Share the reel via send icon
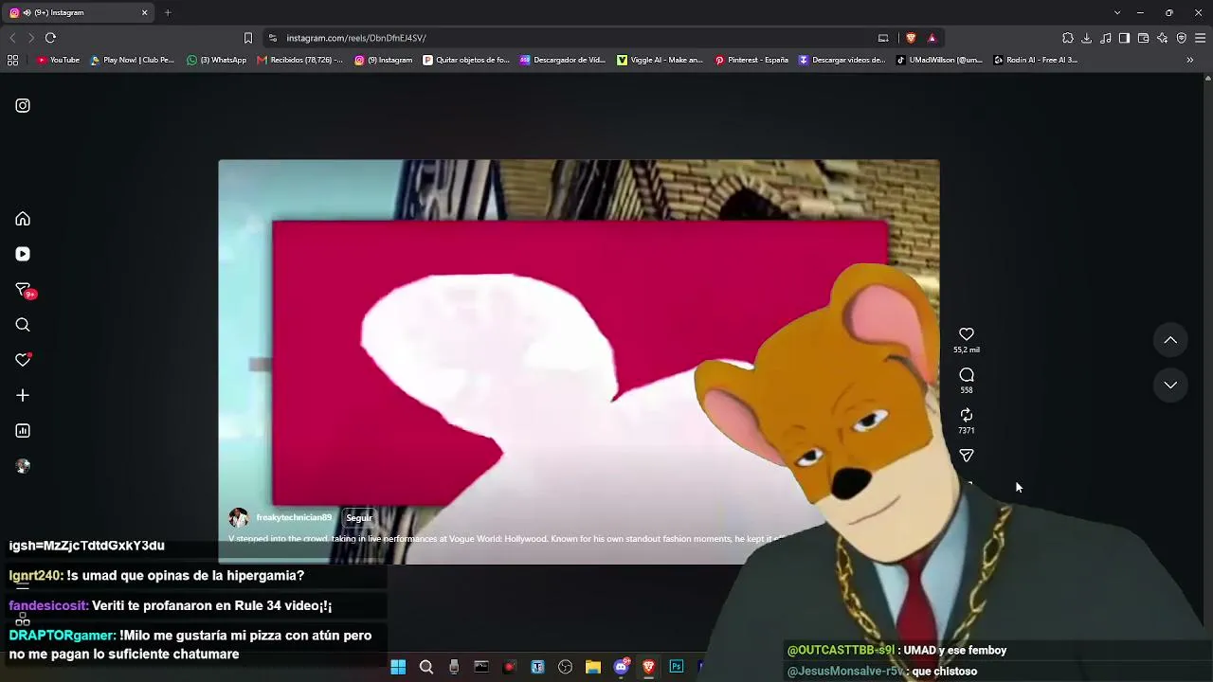This screenshot has height=682, width=1213. (x=967, y=456)
